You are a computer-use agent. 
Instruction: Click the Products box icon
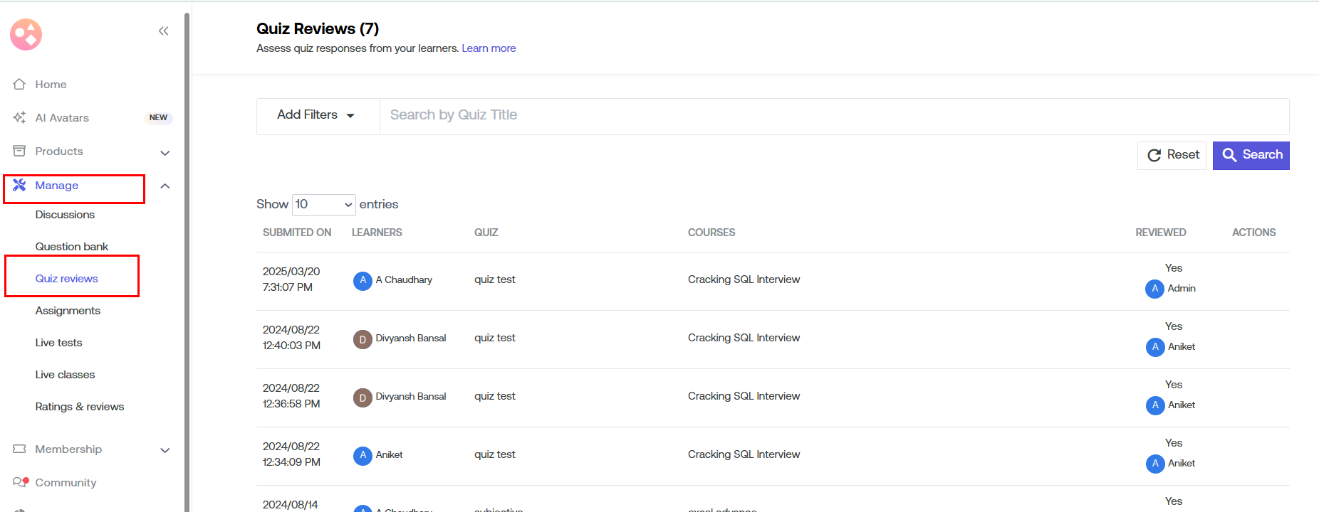click(x=19, y=151)
